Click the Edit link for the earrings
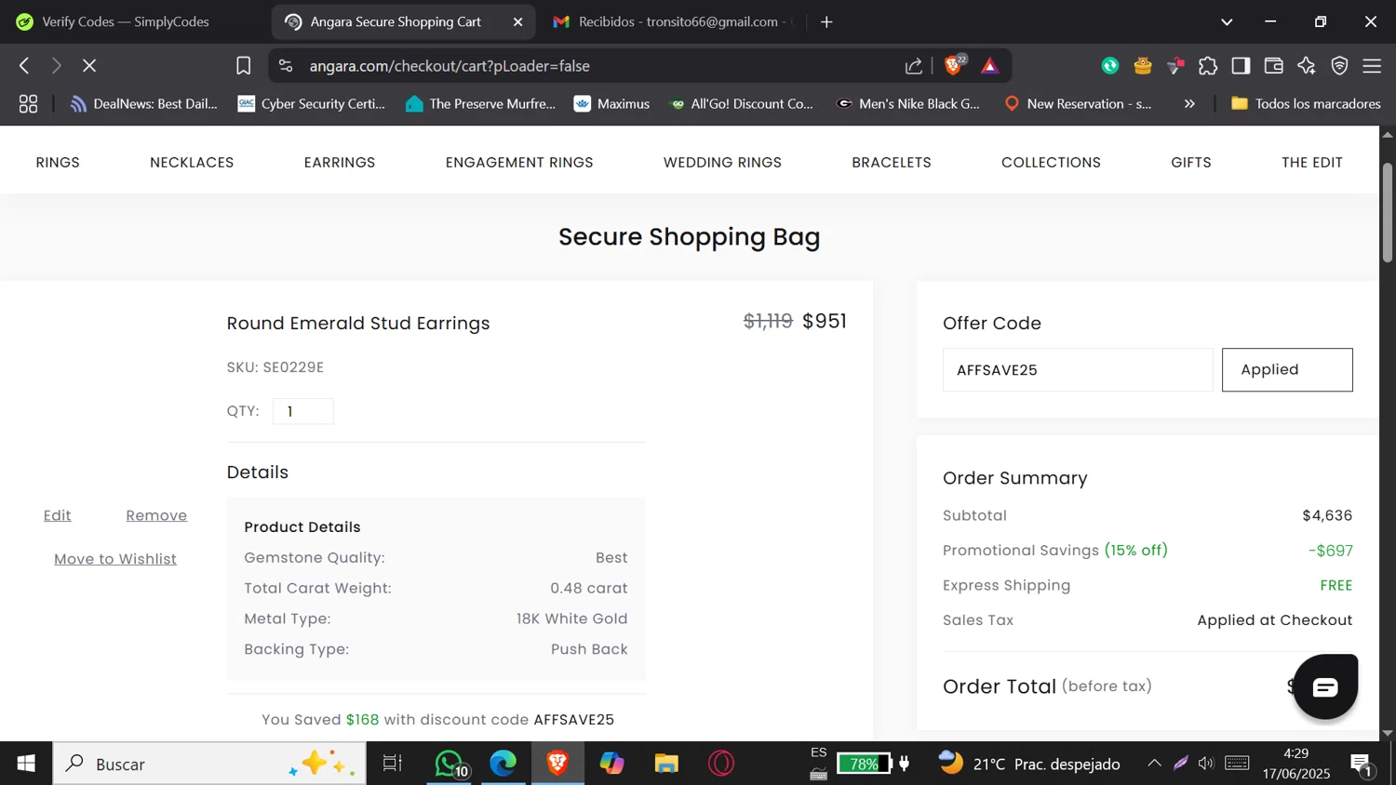Image resolution: width=1396 pixels, height=785 pixels. 58,515
